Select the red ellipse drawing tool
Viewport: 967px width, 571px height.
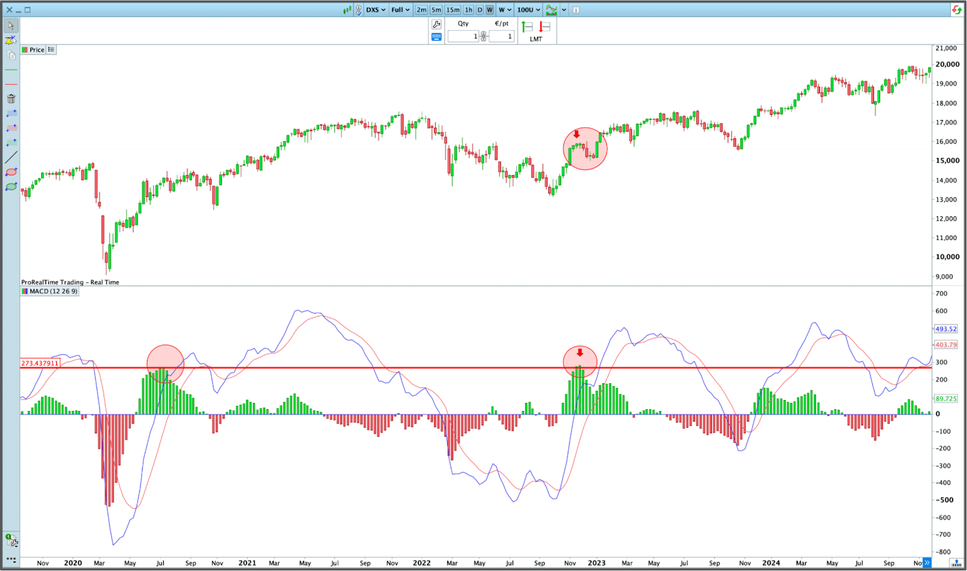(x=11, y=172)
